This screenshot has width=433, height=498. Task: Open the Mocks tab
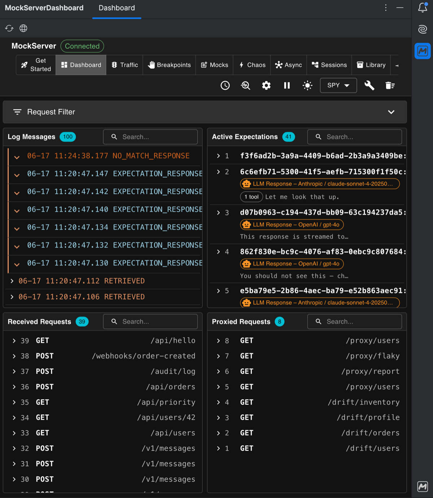pos(214,65)
